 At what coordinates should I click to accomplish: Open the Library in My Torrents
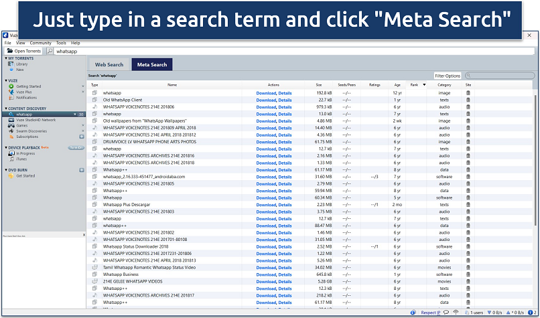coord(21,64)
